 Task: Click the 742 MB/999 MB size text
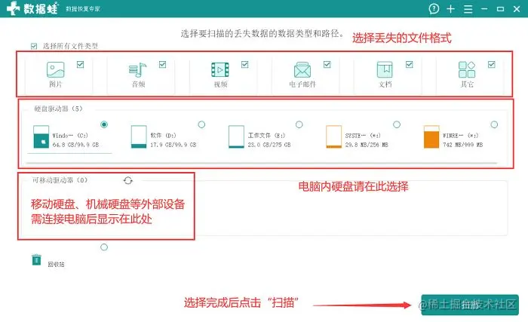tap(462, 145)
